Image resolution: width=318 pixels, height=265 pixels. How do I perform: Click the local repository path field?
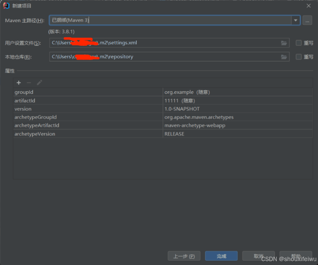tap(169, 57)
